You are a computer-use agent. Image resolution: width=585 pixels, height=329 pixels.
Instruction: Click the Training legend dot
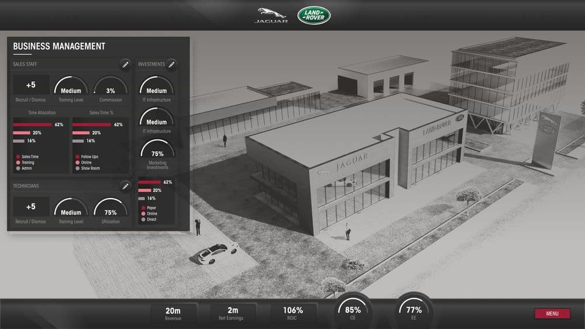coord(18,162)
